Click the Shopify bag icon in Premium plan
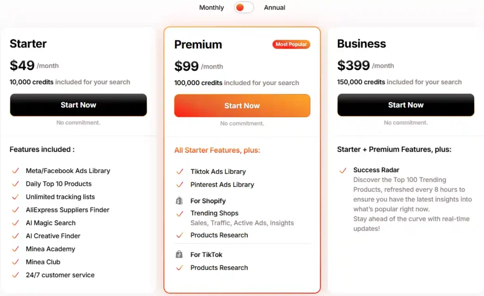 coord(179,200)
